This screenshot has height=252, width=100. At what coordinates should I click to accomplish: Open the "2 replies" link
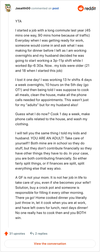tap(41, 234)
